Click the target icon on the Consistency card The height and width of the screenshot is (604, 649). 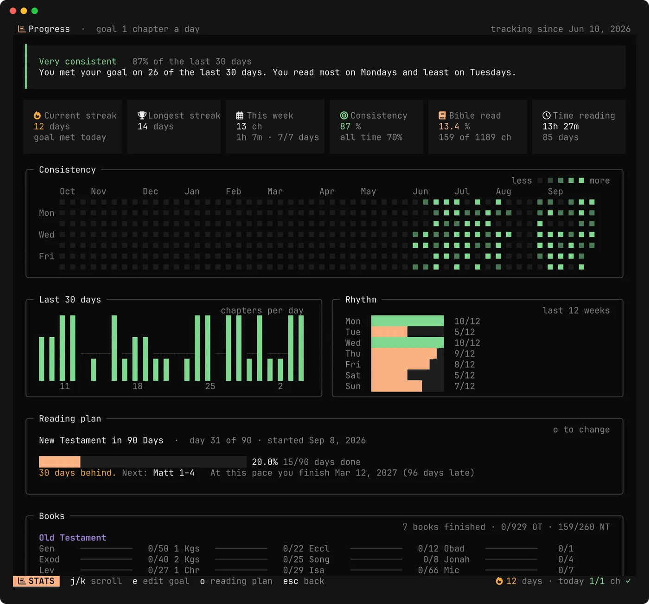(344, 116)
